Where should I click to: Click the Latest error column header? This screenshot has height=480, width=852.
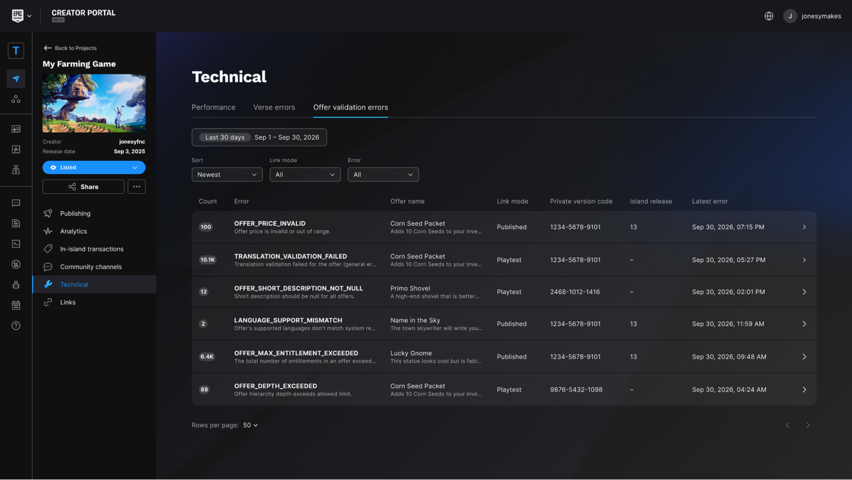pyautogui.click(x=710, y=202)
